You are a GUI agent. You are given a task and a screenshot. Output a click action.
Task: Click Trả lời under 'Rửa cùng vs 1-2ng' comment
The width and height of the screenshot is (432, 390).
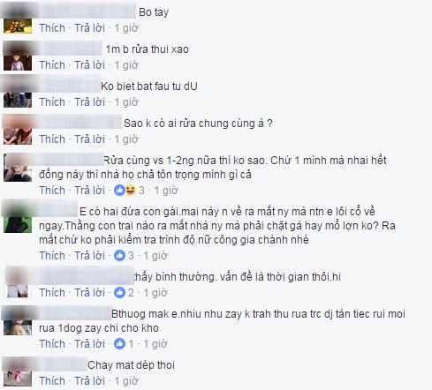[89, 191]
